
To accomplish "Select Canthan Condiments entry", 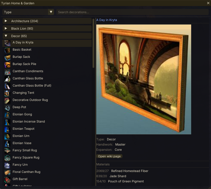I will (x=47, y=72).
